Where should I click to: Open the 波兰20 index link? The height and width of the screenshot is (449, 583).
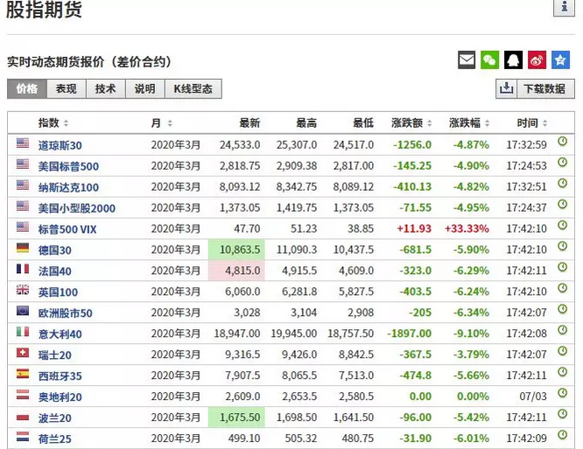click(x=55, y=418)
